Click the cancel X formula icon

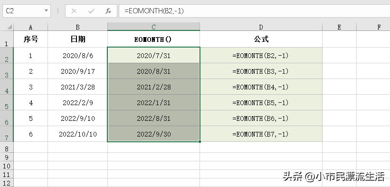click(x=74, y=11)
